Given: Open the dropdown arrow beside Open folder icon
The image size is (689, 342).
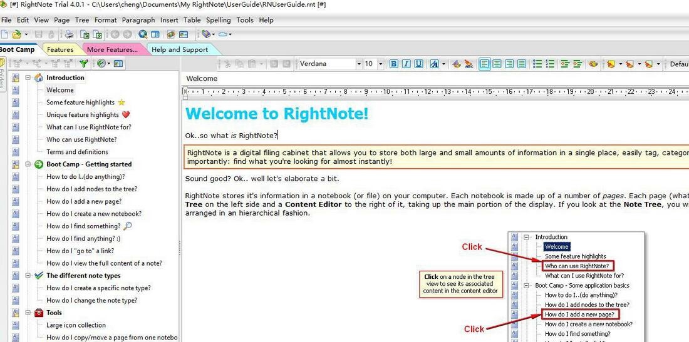Looking at the screenshot, I should (x=26, y=34).
